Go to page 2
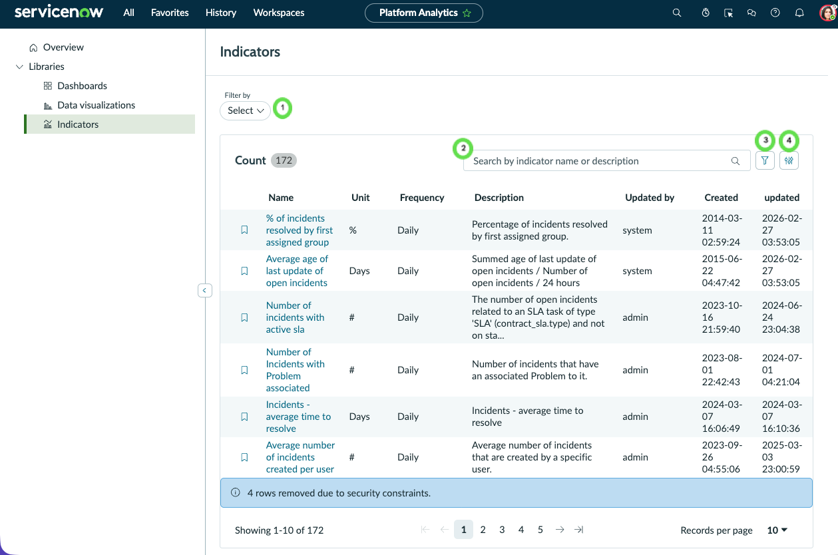This screenshot has height=555, width=838. 483,530
